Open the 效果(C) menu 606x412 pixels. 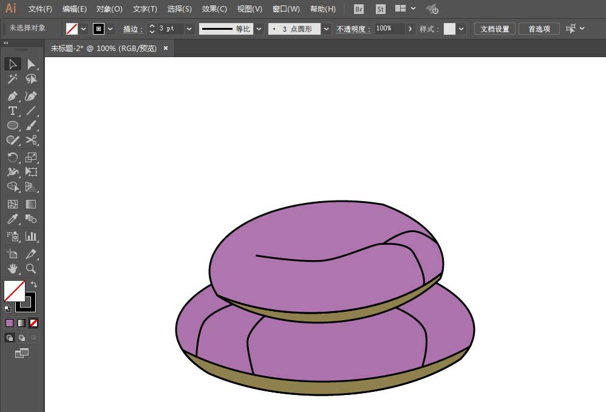click(x=214, y=9)
